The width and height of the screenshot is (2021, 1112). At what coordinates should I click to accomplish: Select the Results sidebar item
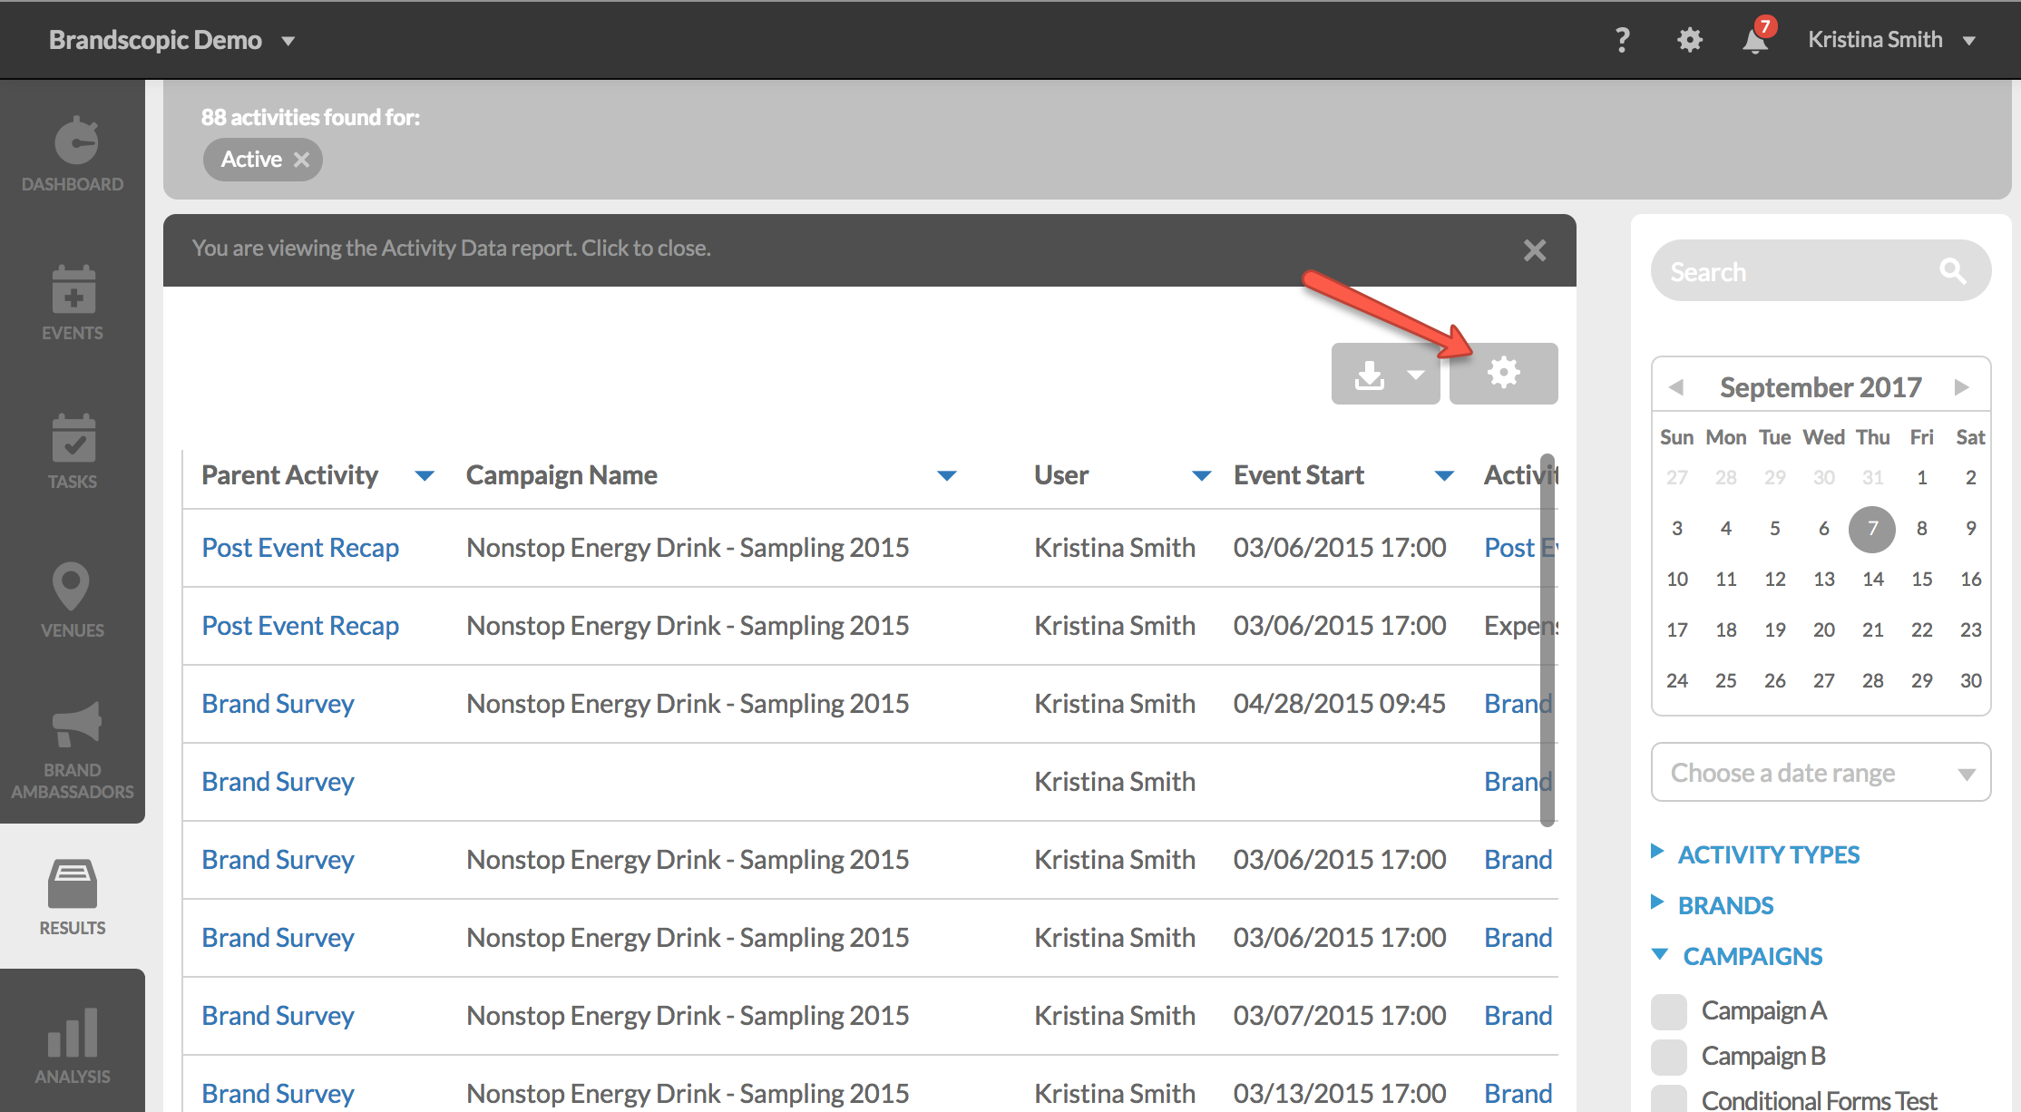click(73, 896)
